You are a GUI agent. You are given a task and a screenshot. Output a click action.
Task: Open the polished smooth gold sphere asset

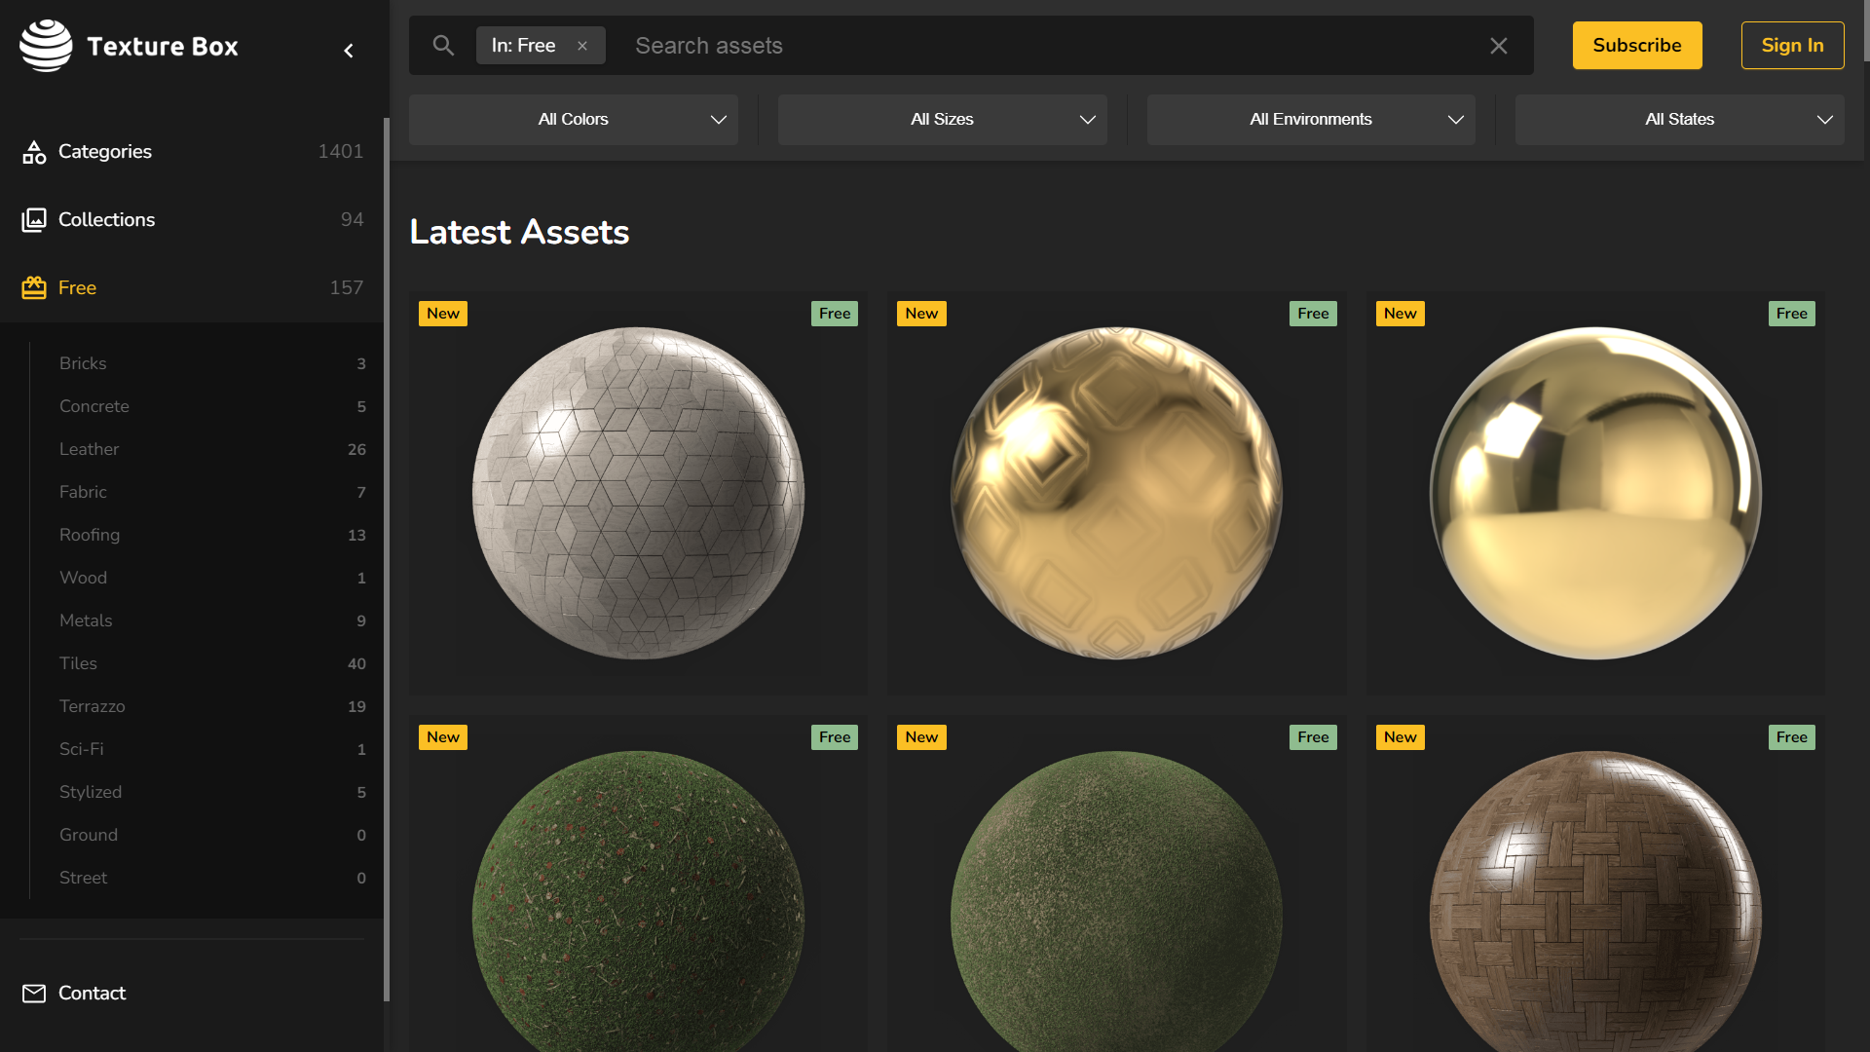[1595, 493]
